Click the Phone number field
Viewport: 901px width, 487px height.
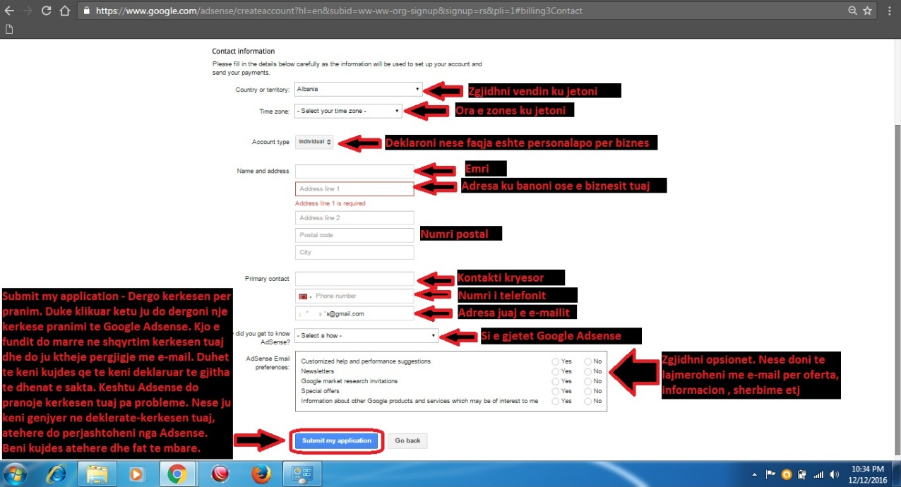click(x=364, y=296)
